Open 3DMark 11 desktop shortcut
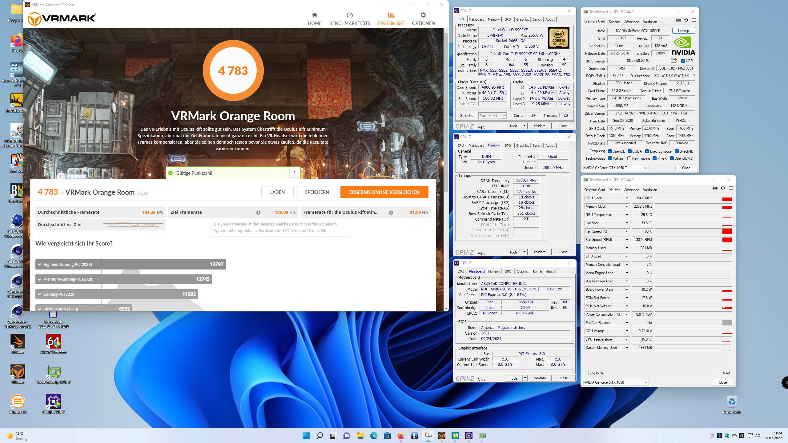Screen dimensions: 788x443 click(x=18, y=404)
